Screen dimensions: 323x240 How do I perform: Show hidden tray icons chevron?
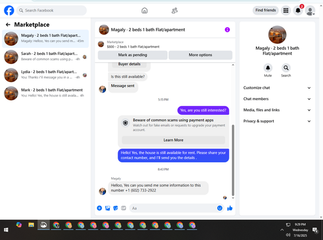[282, 230]
